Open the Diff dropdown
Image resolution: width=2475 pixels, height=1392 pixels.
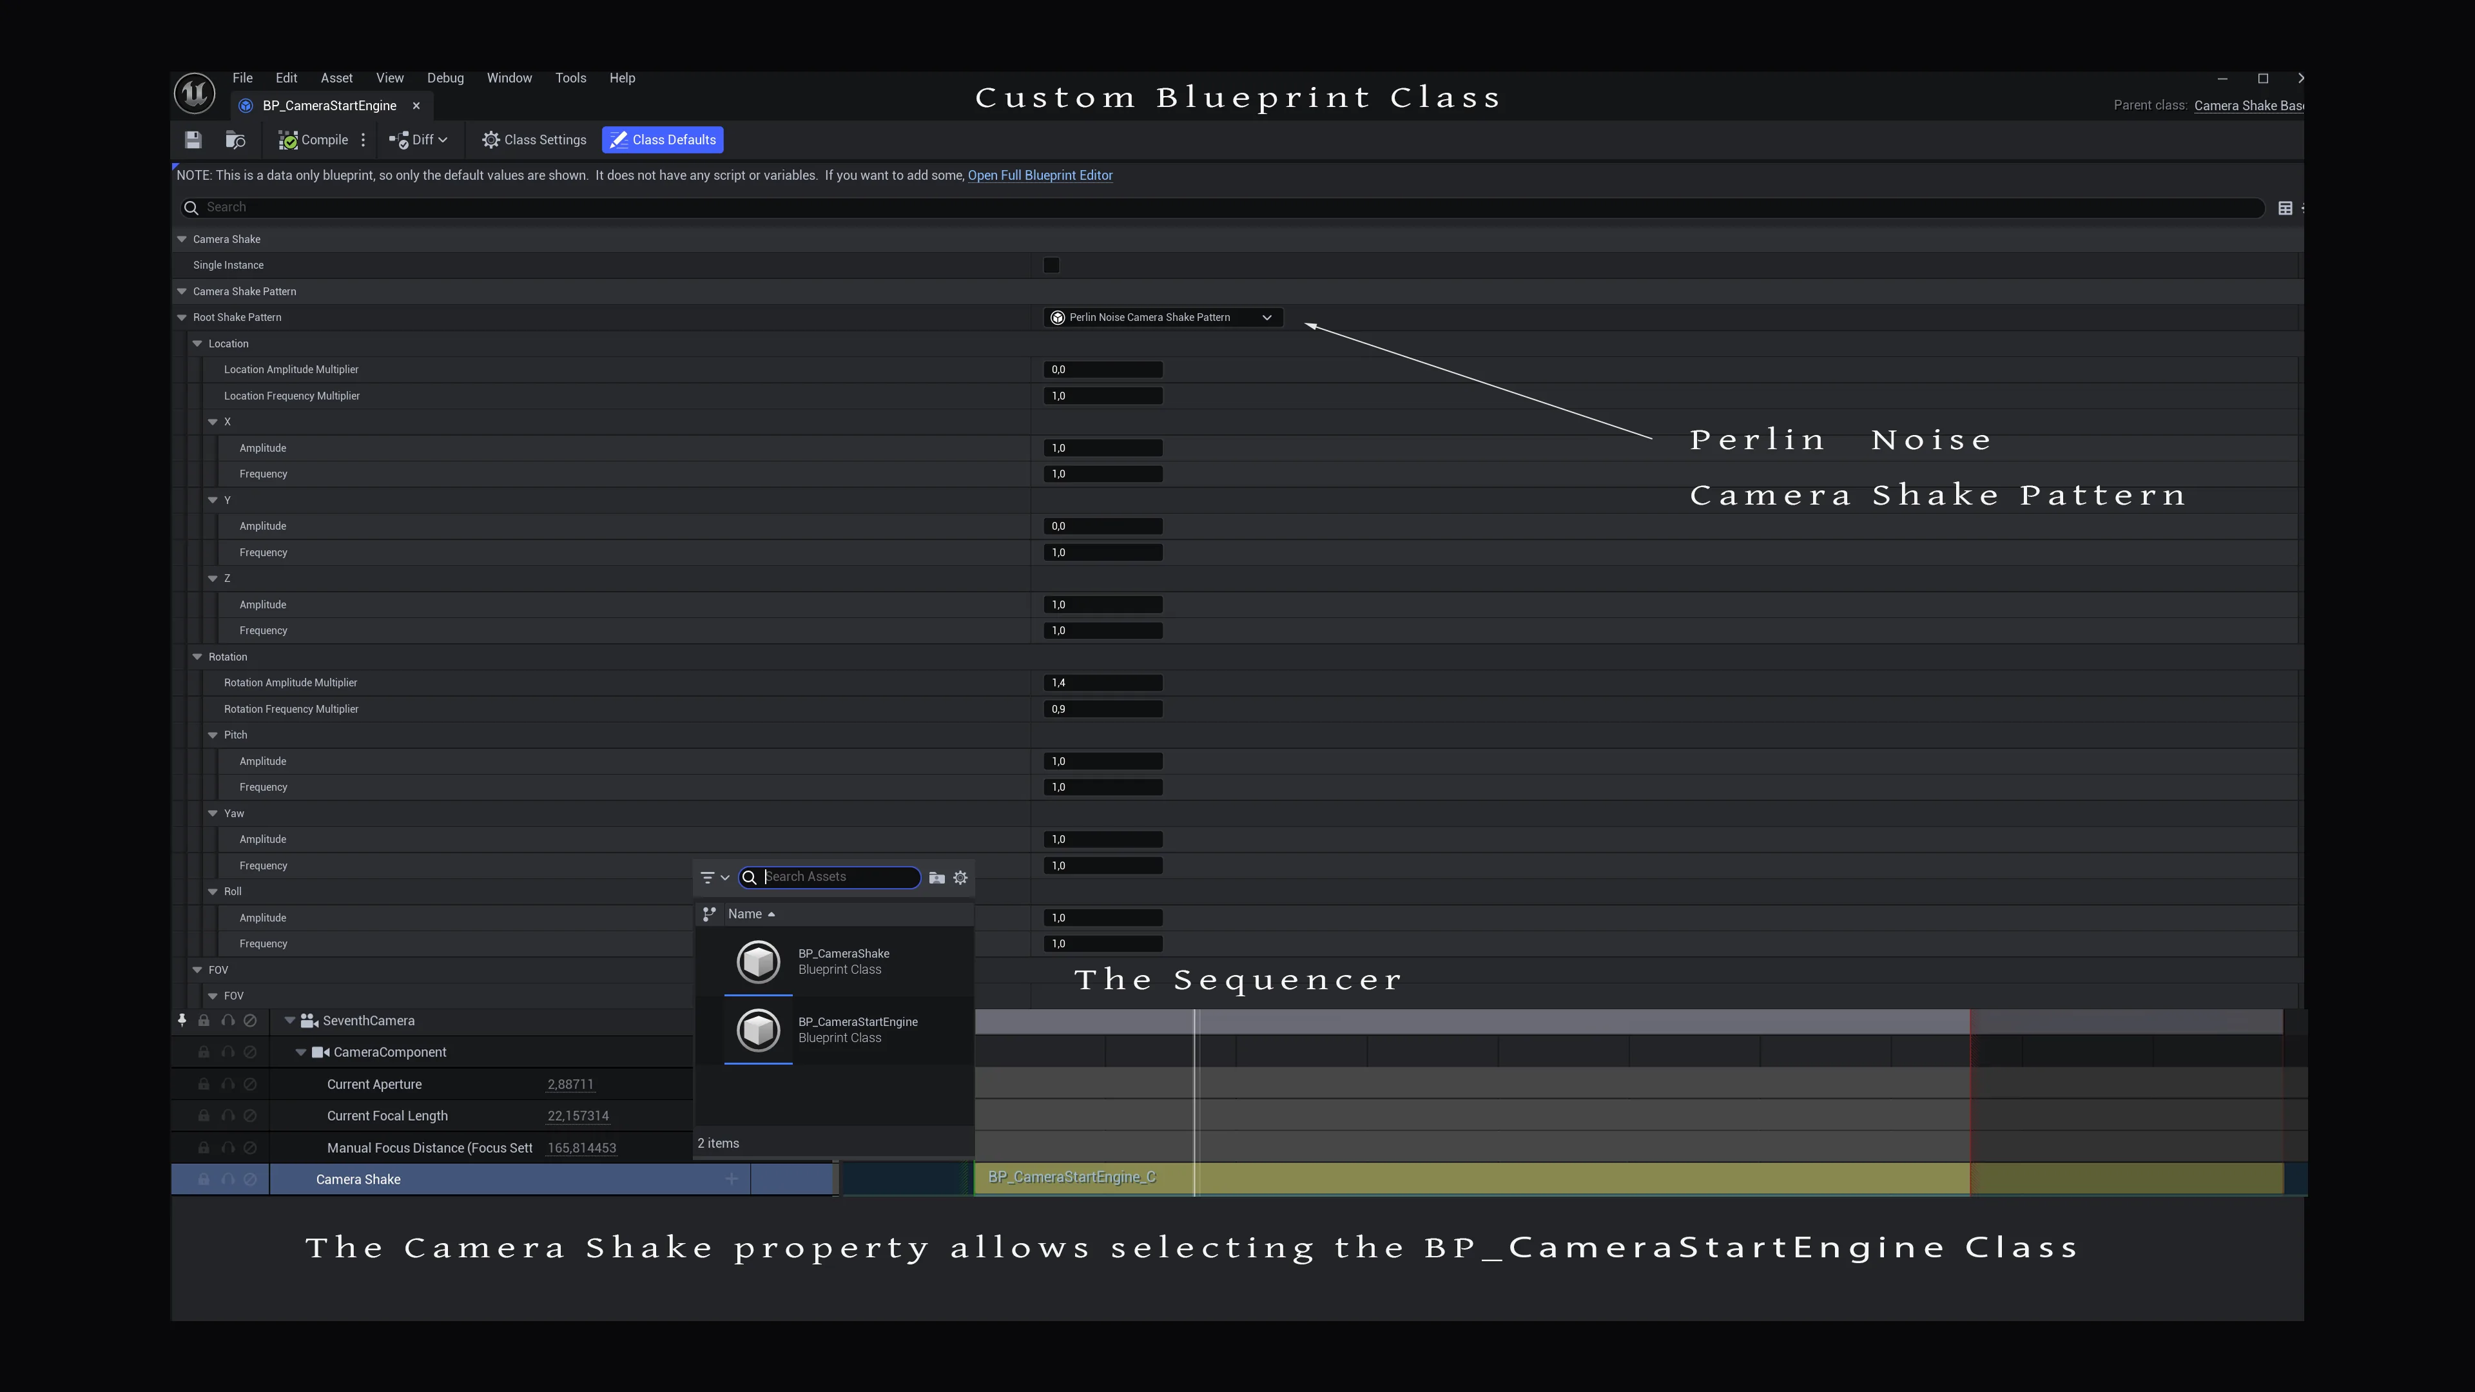(418, 140)
